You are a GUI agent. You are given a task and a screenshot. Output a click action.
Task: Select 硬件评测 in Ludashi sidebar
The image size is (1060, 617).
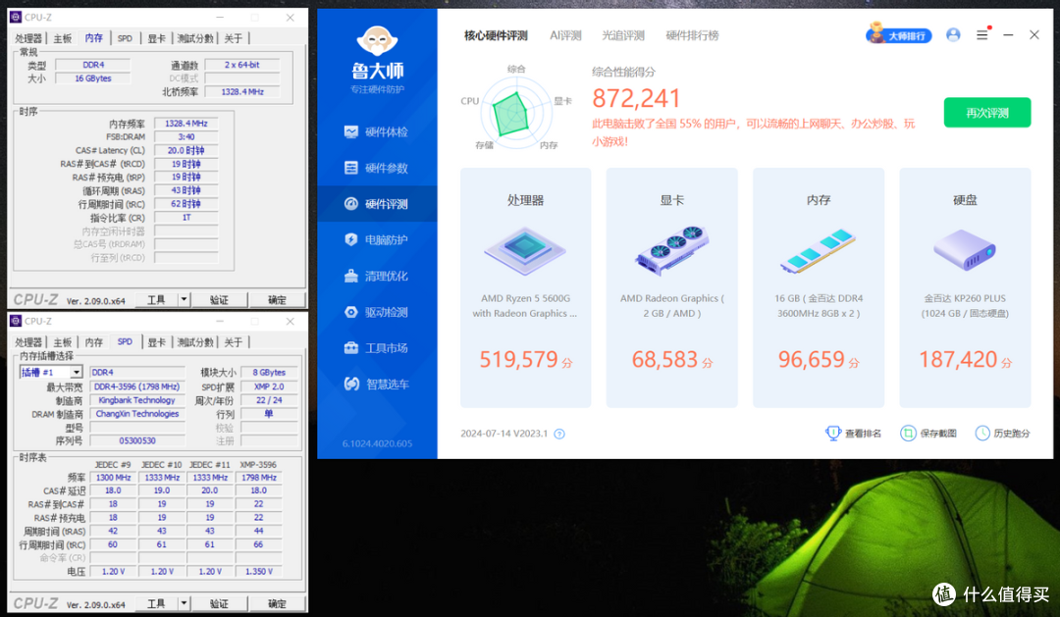click(377, 203)
